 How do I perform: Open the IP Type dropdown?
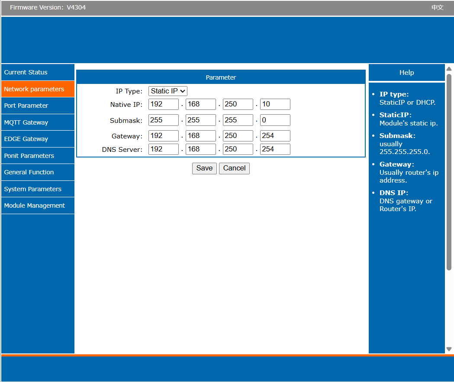[x=167, y=91]
